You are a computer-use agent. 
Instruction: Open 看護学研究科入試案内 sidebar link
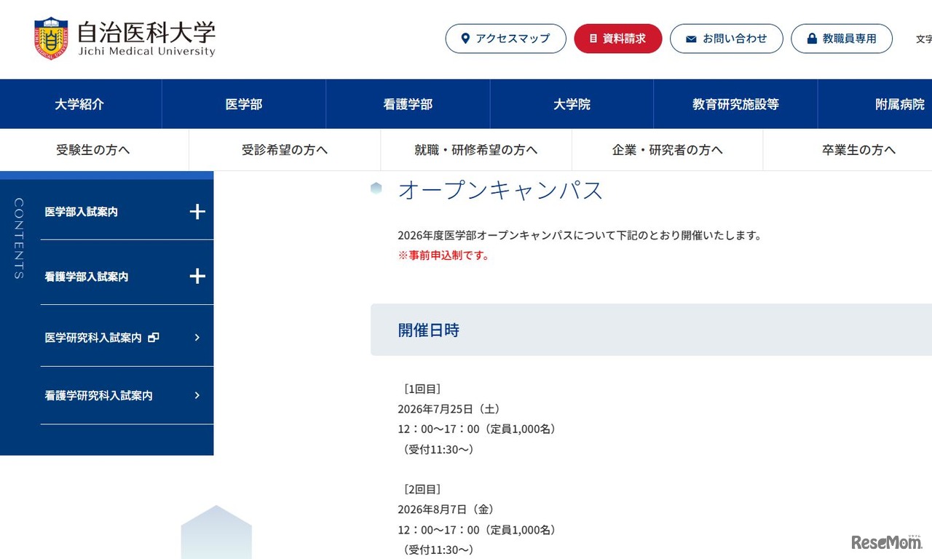pyautogui.click(x=98, y=396)
